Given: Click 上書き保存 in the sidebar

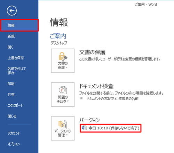Looking at the screenshot, I should click(16, 58).
